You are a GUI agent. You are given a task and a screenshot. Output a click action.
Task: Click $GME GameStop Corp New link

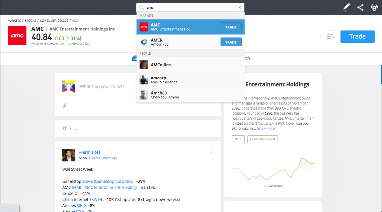point(108,182)
